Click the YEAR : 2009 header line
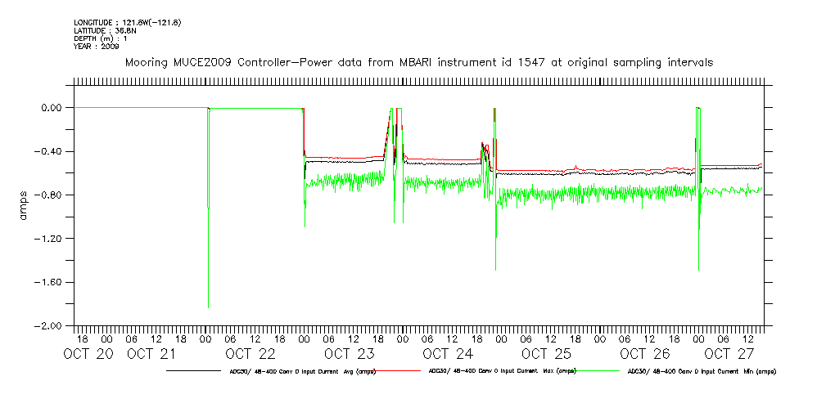This screenshot has width=826, height=412. pyautogui.click(x=97, y=47)
